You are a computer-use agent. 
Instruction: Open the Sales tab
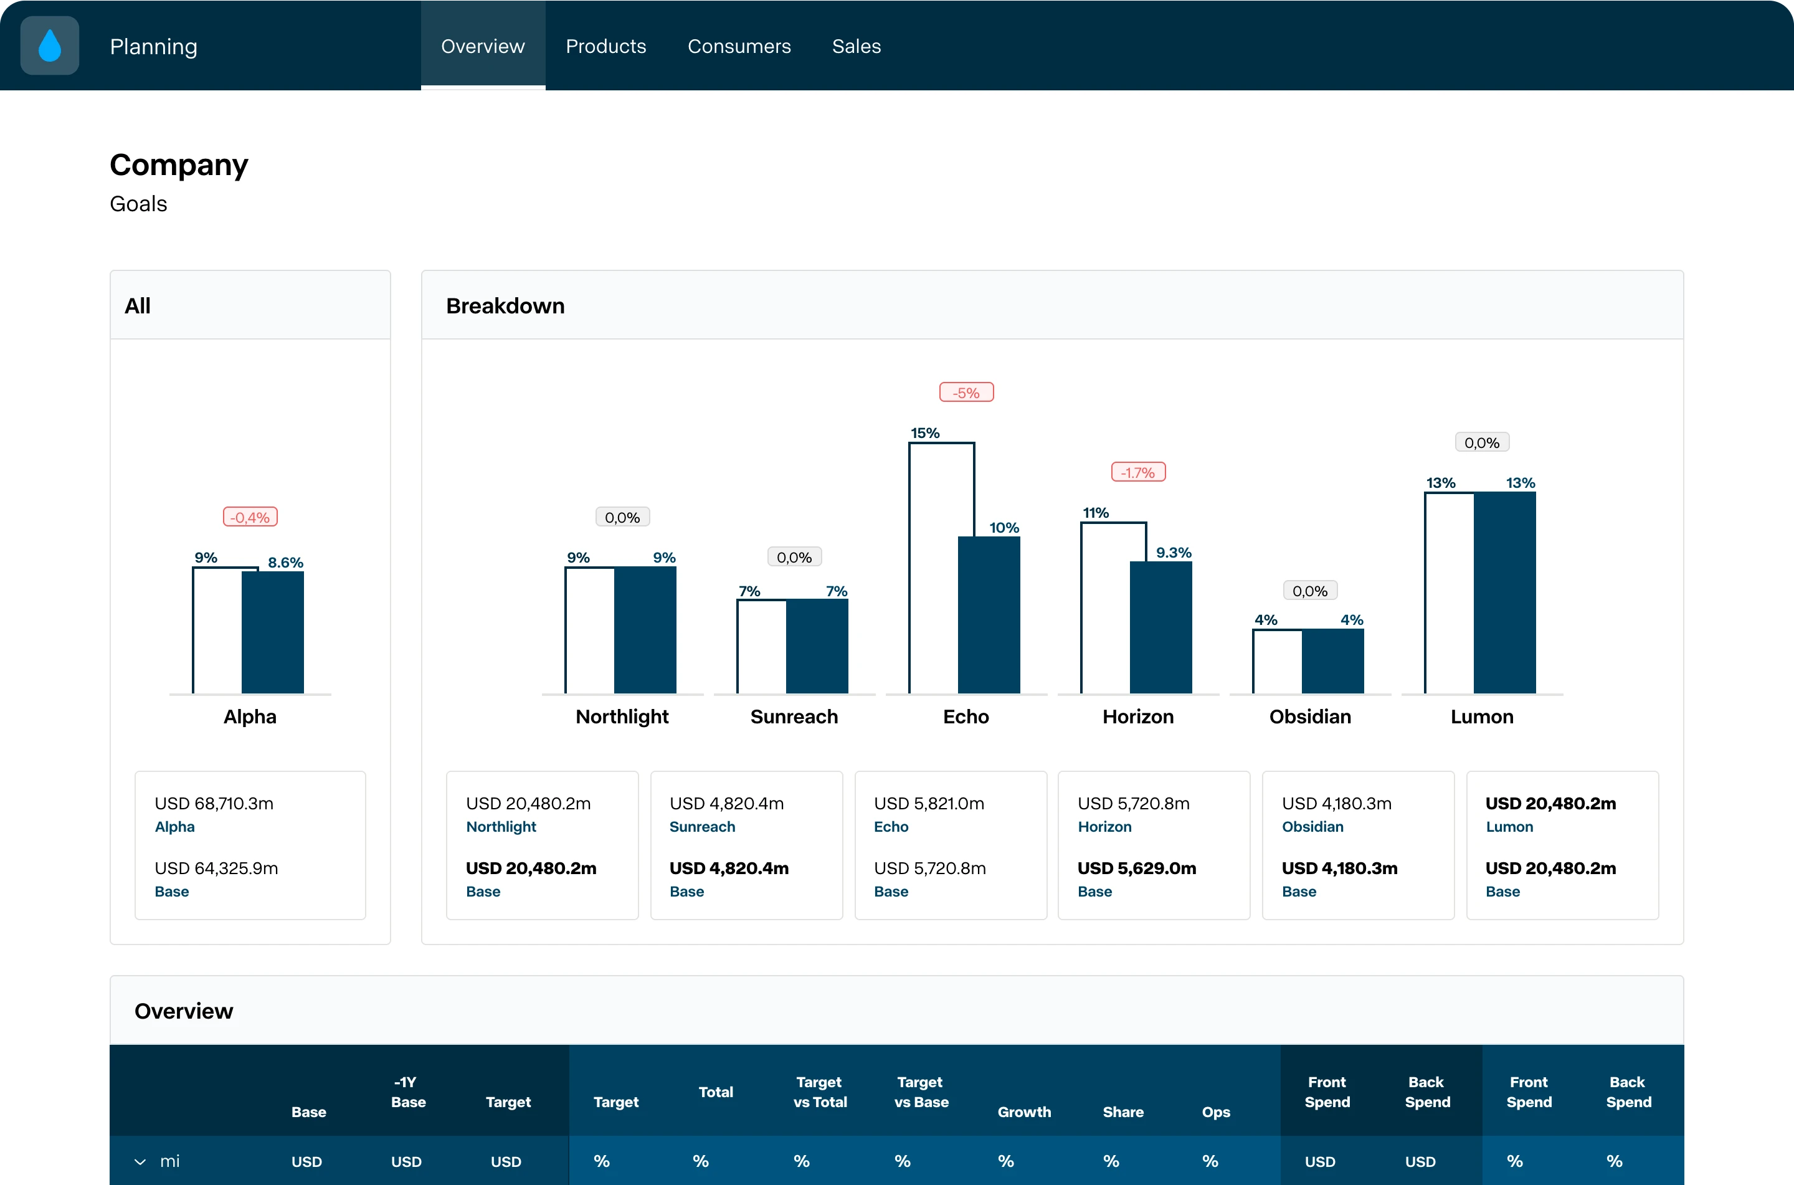point(857,46)
